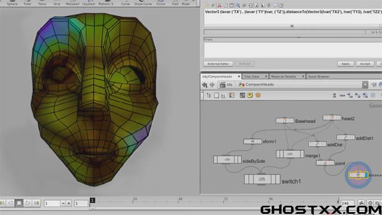Viewport: 382px width, 215px height.
Task: Click the Apply button
Action: [346, 64]
